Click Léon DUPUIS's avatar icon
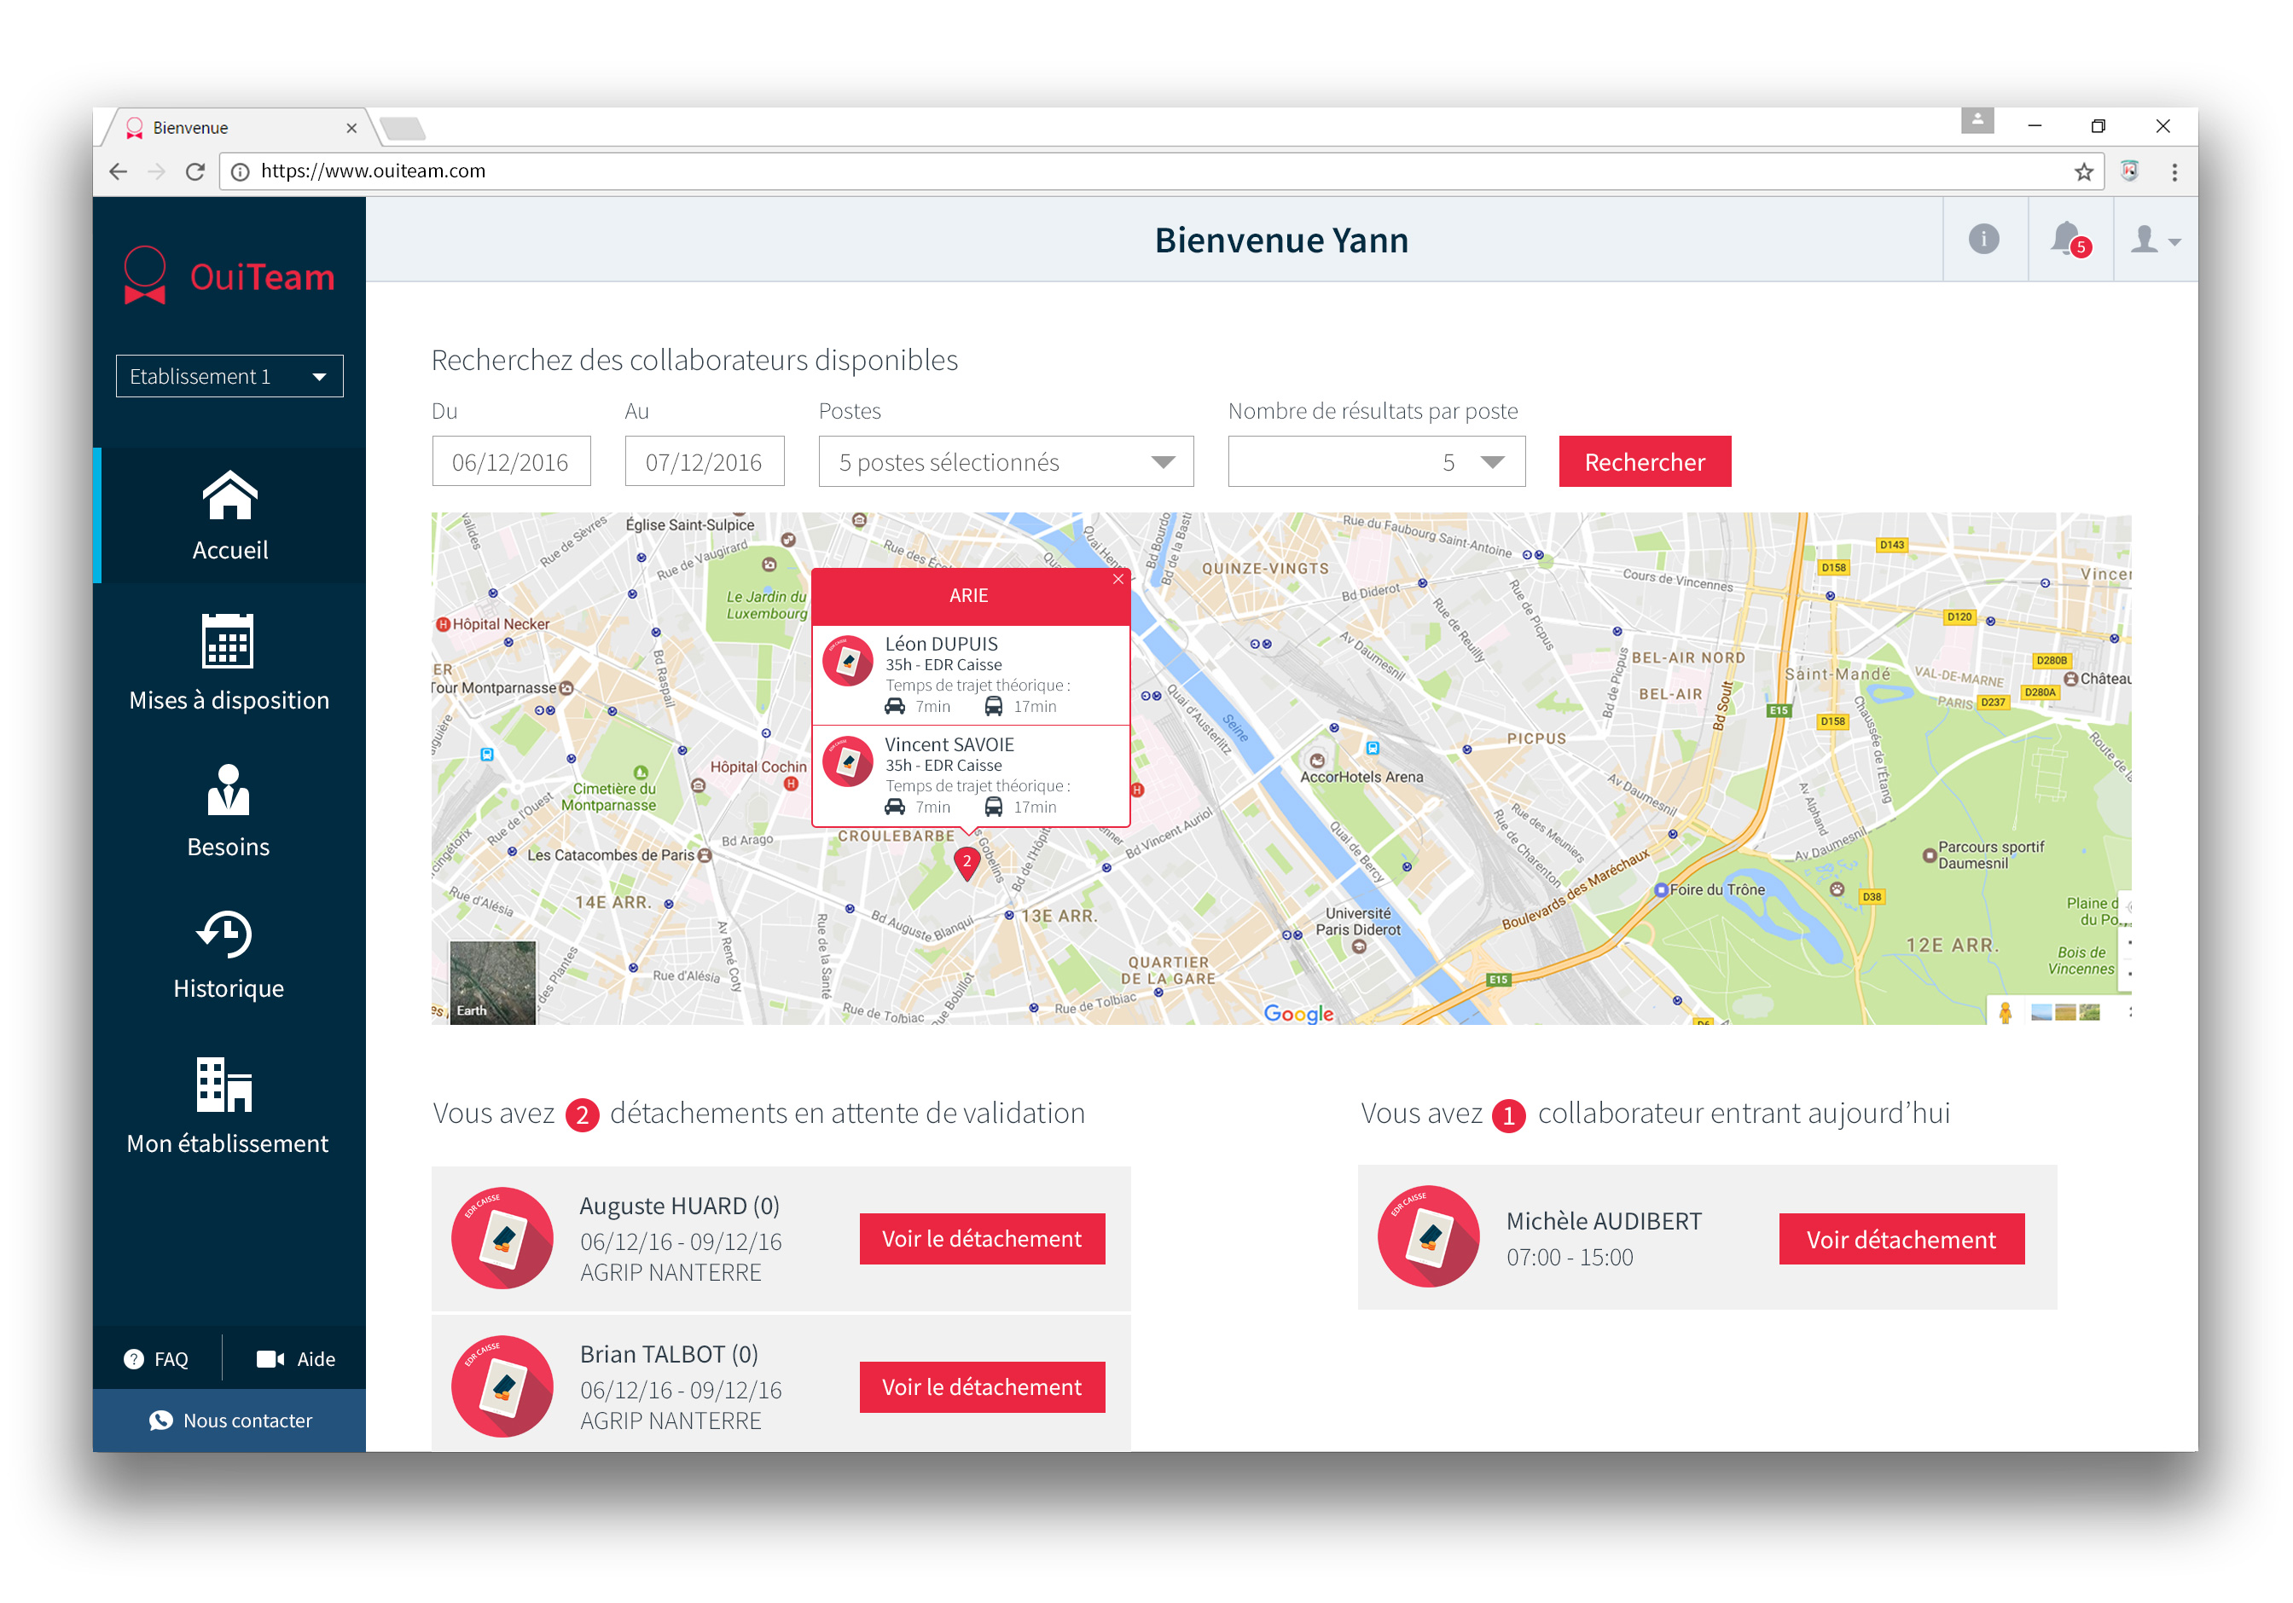2293x1603 pixels. coord(848,661)
